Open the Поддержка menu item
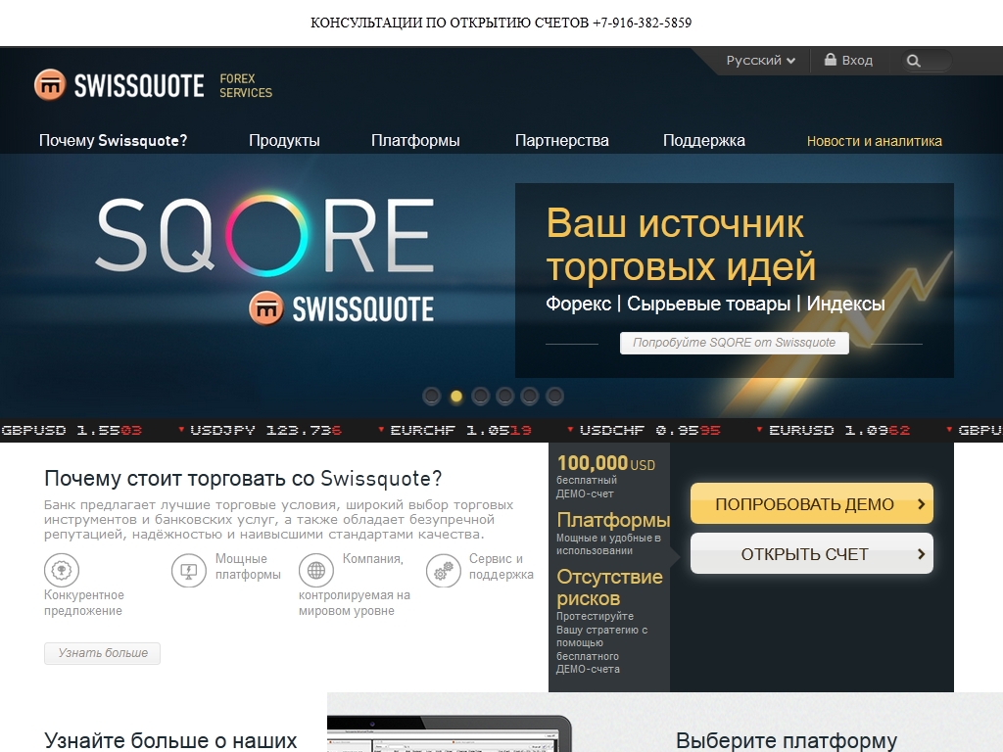This screenshot has width=1003, height=752. (x=703, y=141)
